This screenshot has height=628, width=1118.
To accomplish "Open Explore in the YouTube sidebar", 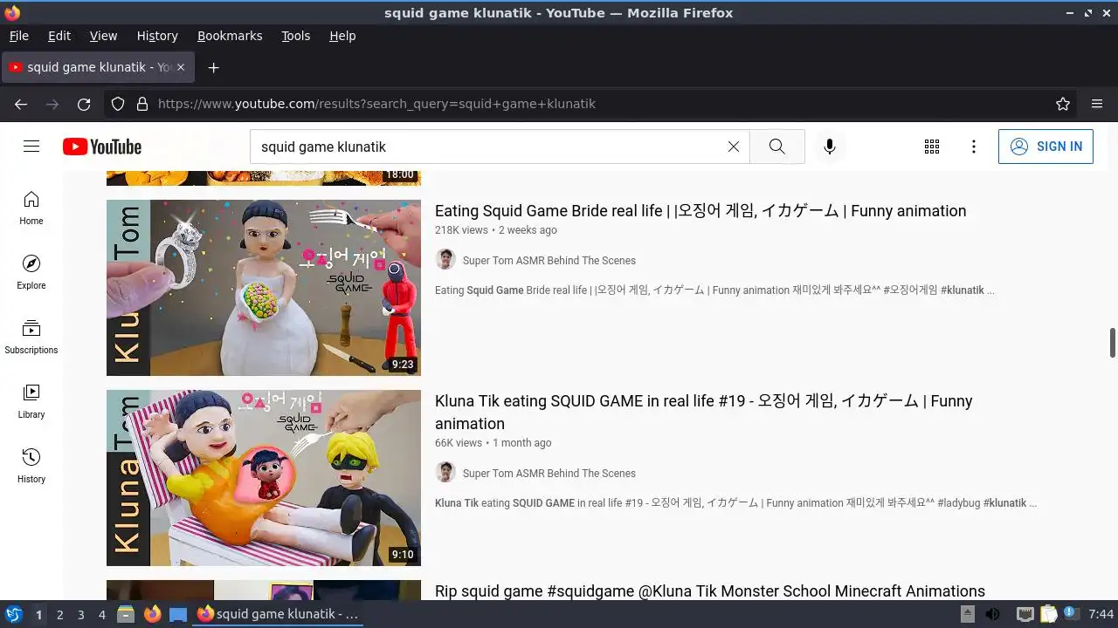I will tap(31, 273).
